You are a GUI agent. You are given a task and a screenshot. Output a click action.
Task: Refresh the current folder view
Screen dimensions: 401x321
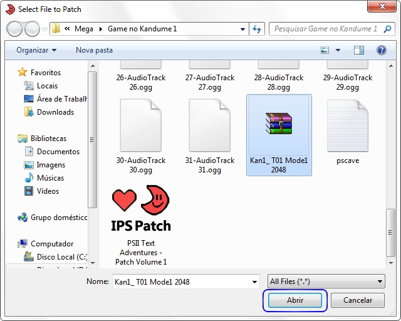click(x=257, y=29)
